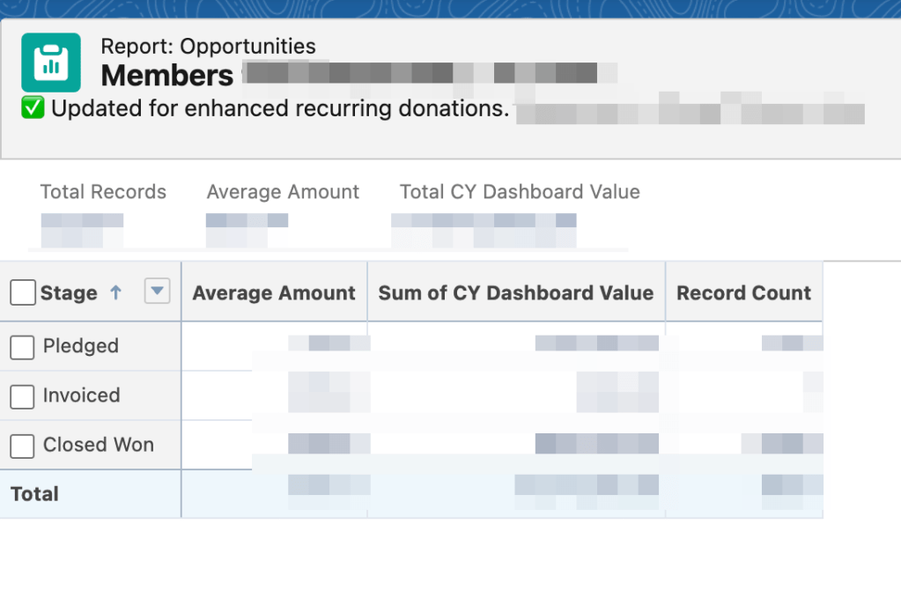Click the Average Amount column header
901x598 pixels.
coord(274,293)
